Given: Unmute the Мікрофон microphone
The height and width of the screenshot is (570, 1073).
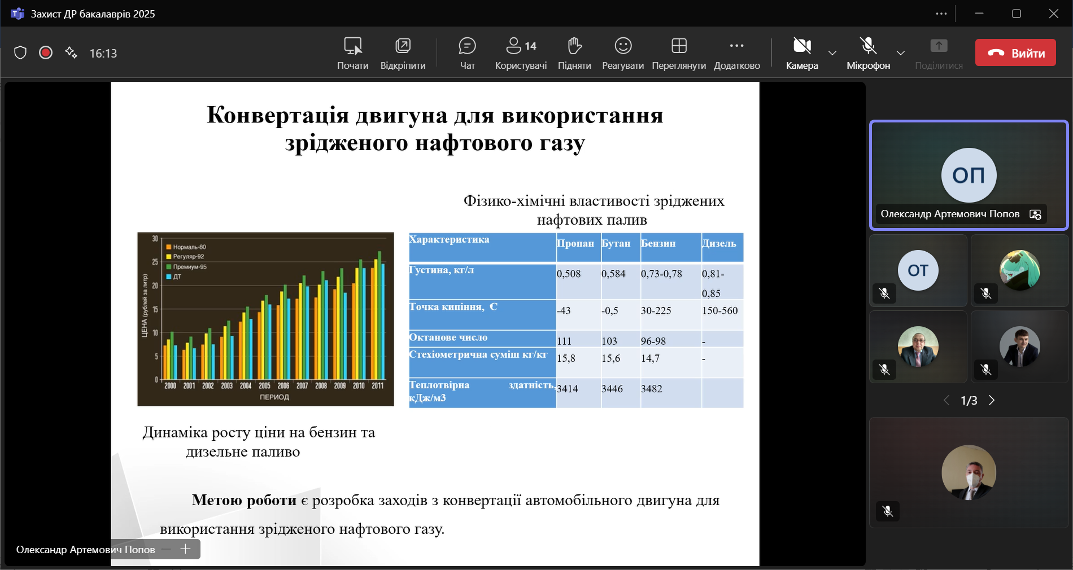Looking at the screenshot, I should 868,53.
